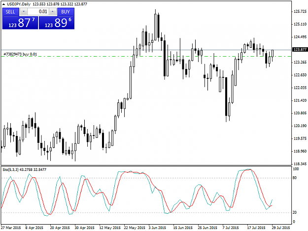308x231 pixels.
Task: Click the 7 Jul 2015 date label
Action: 231,228
